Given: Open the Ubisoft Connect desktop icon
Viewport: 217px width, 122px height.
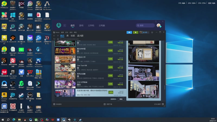Looking at the screenshot, I should tap(30, 5).
